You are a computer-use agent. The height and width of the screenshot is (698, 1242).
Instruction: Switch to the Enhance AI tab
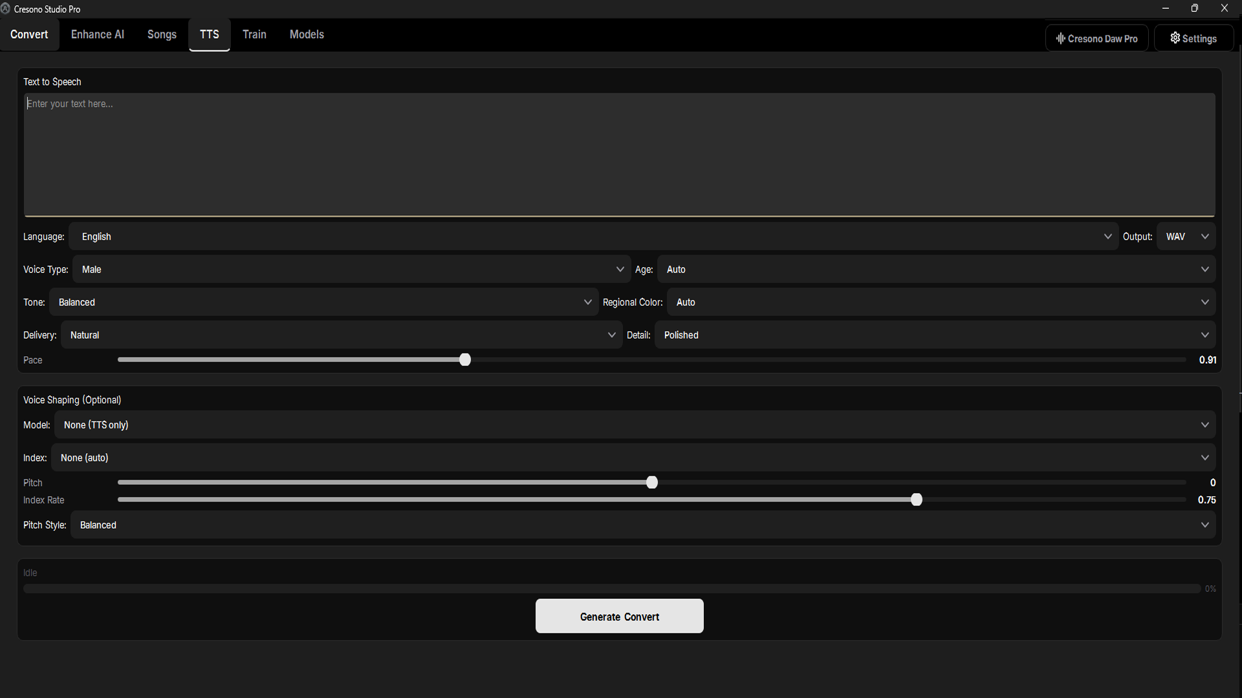[x=97, y=35]
